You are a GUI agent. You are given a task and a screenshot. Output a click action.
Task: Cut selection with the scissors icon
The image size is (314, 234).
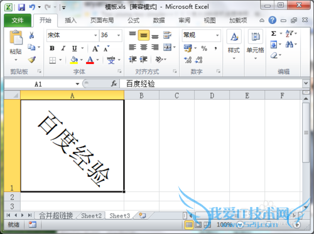[x=31, y=35]
